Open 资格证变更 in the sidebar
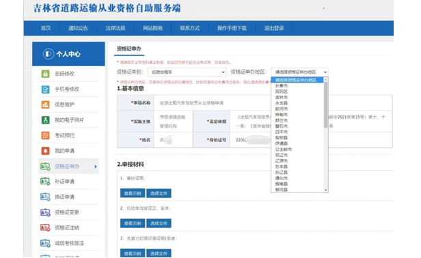The width and height of the screenshot is (421, 258). 67,212
